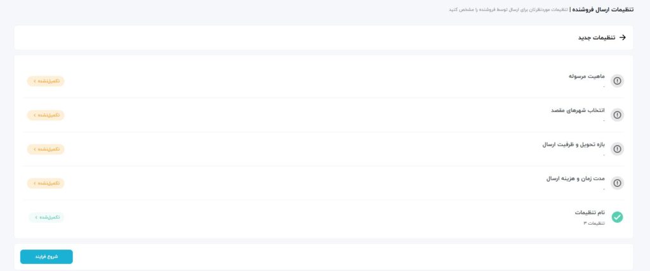Click warning icon next to ماهیت مرسوله
This screenshot has width=650, height=271.
(x=617, y=80)
